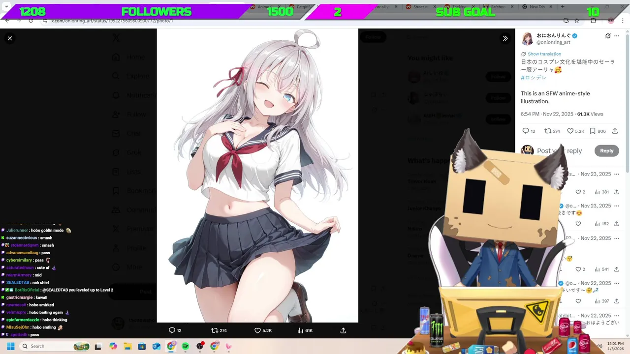This screenshot has height=354, width=630.
Task: Open Microsoft Store from the taskbar
Action: (142, 346)
